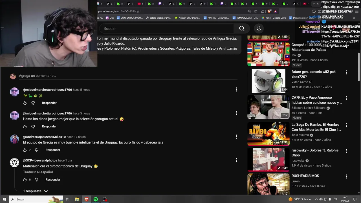Dislike the dinosaur emoji comment
Viewport: 361px width, 203px height.
(33, 103)
